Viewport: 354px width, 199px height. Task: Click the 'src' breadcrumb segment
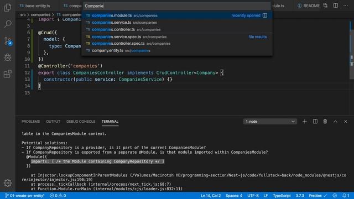[x=23, y=15]
